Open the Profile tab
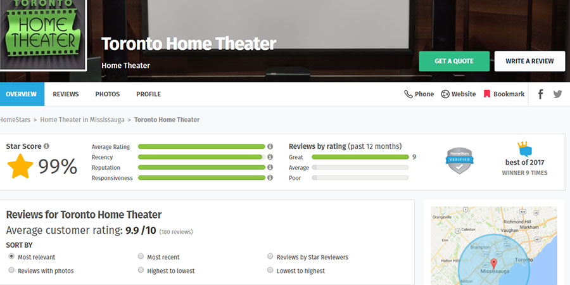570x285 pixels. point(148,94)
